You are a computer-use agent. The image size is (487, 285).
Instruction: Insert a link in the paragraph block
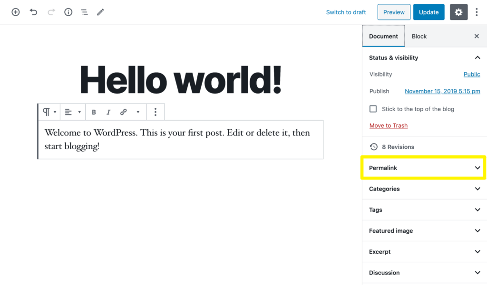pos(123,112)
